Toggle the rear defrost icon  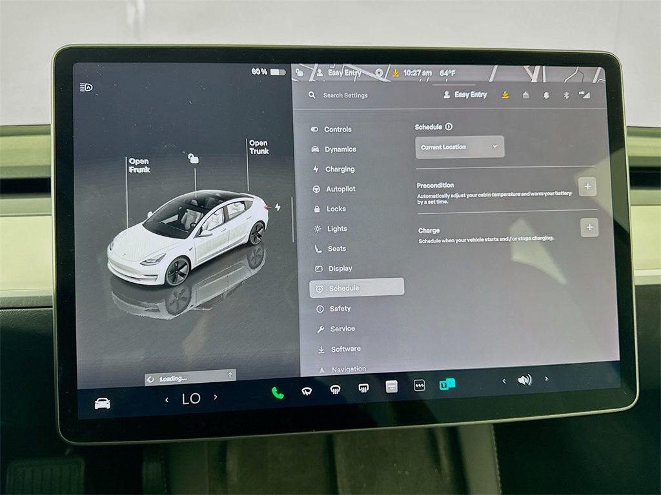(363, 388)
